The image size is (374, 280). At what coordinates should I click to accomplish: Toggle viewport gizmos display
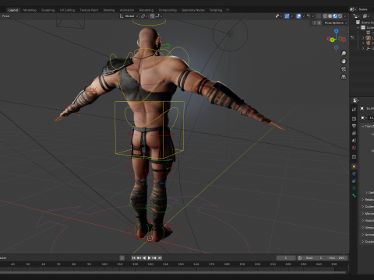287,16
